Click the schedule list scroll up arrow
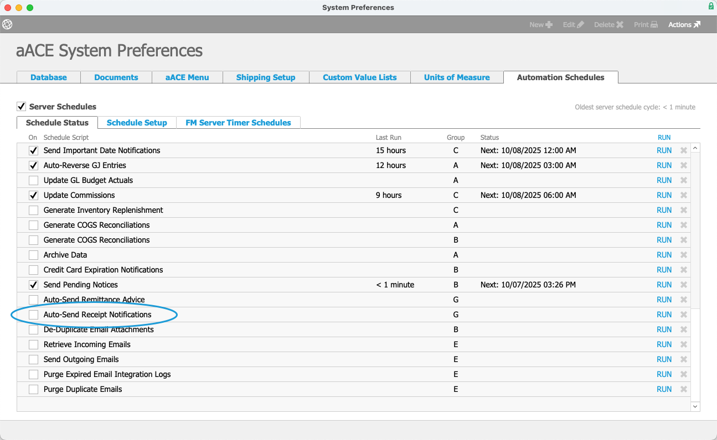The width and height of the screenshot is (717, 440). pyautogui.click(x=695, y=148)
